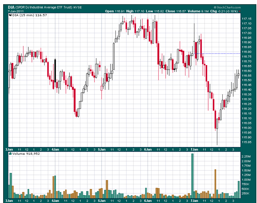
Task: Click the volume bars icon beside Volume 918,952
Action: click(x=10, y=154)
